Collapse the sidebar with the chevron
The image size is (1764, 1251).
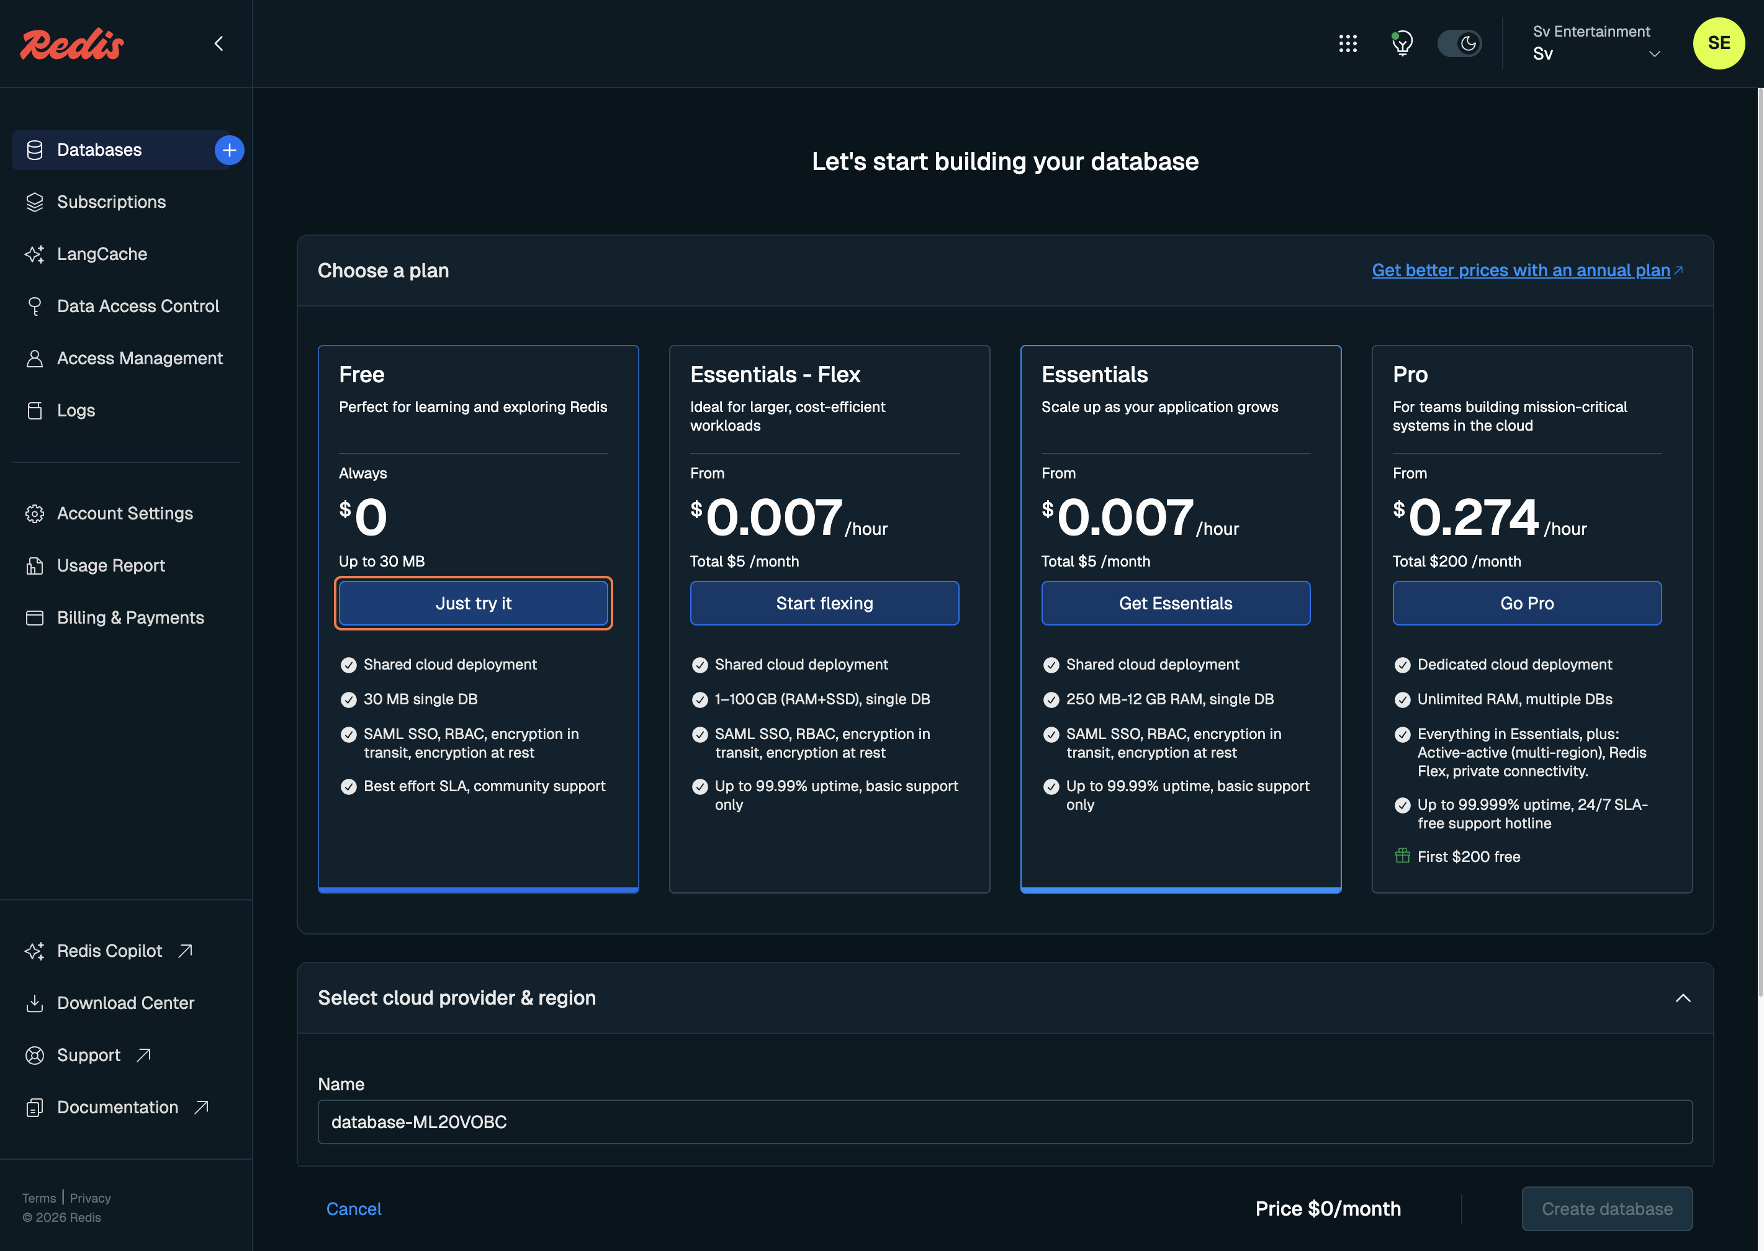click(218, 43)
